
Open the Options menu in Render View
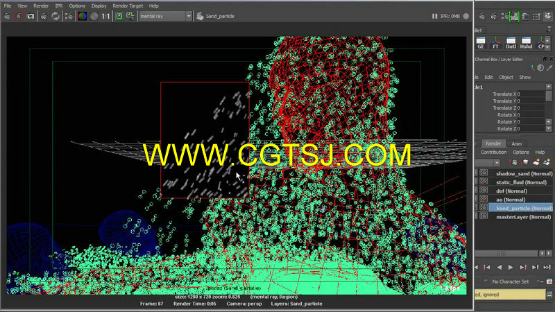tap(77, 6)
